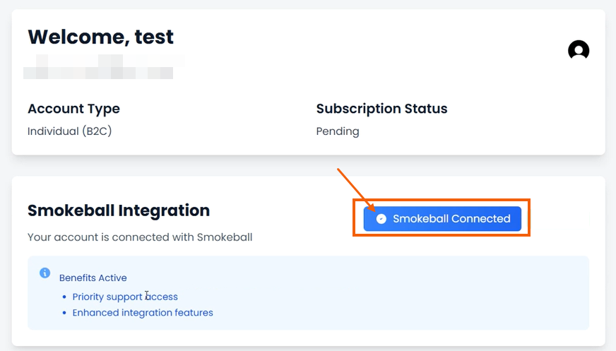This screenshot has width=616, height=351.
Task: Click the Smokeball Connected button
Action: pyautogui.click(x=442, y=219)
